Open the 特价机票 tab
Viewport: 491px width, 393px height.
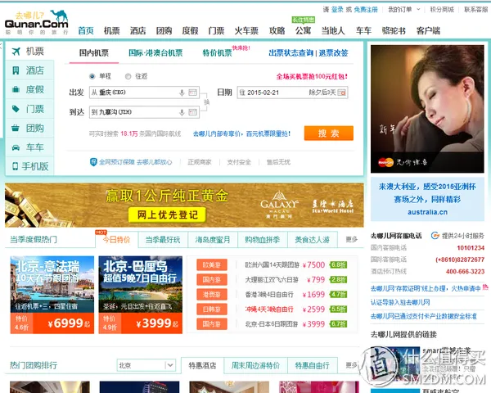(217, 53)
